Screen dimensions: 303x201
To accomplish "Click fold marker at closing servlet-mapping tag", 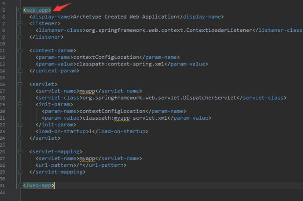I will pos(20,172).
